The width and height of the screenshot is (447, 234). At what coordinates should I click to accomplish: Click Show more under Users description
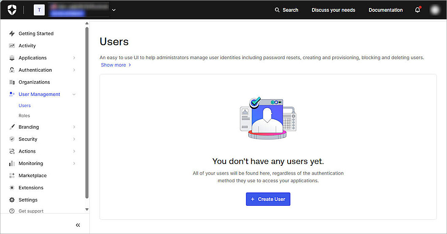click(116, 65)
